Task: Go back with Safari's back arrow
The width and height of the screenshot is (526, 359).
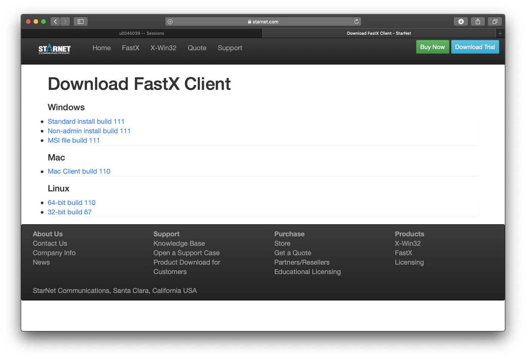Action: (56, 22)
